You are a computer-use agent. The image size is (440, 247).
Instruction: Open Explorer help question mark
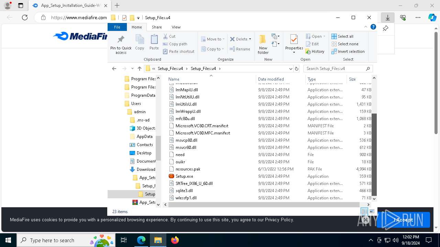coord(373,27)
